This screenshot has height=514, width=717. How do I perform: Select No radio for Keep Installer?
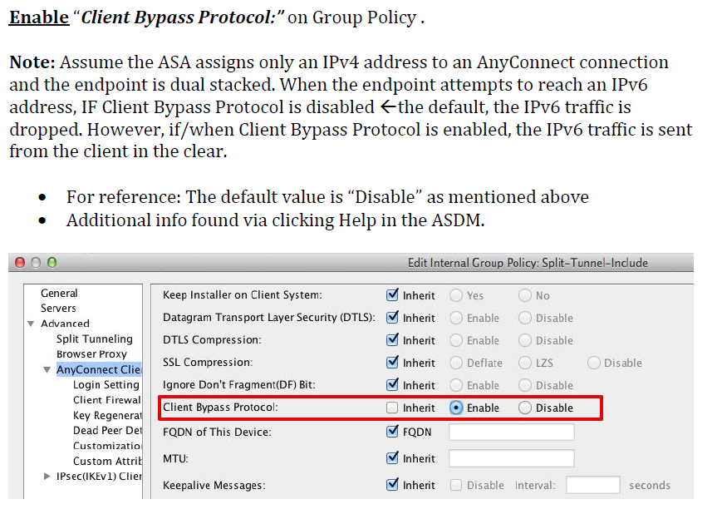pyautogui.click(x=524, y=295)
